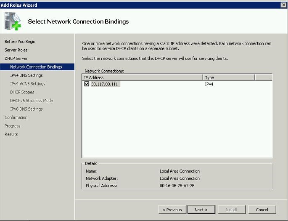Click the Next button
The image size is (288, 221).
click(x=201, y=210)
